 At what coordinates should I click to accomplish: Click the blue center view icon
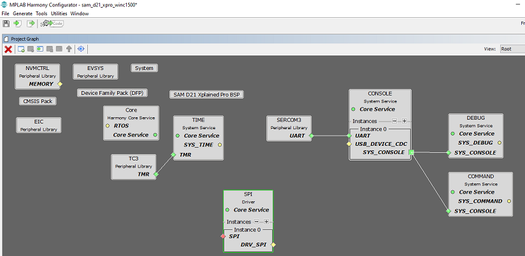pyautogui.click(x=81, y=49)
